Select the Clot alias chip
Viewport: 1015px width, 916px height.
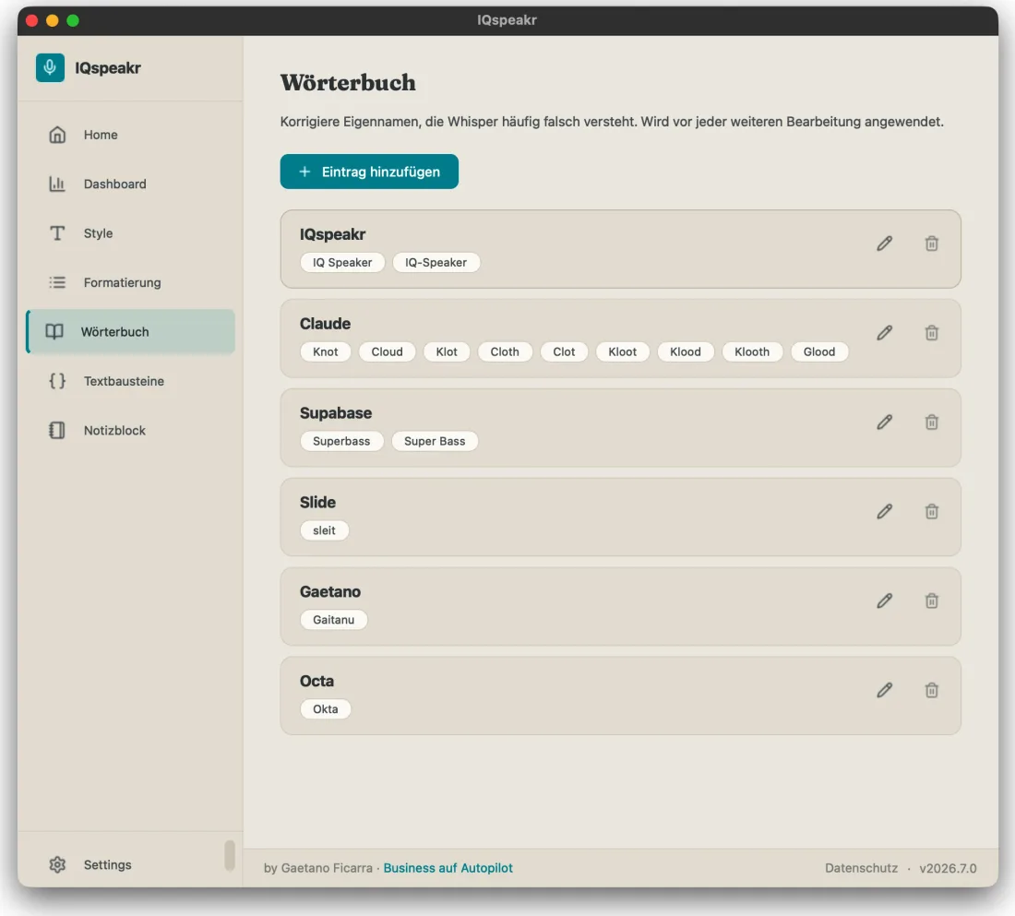coord(564,351)
